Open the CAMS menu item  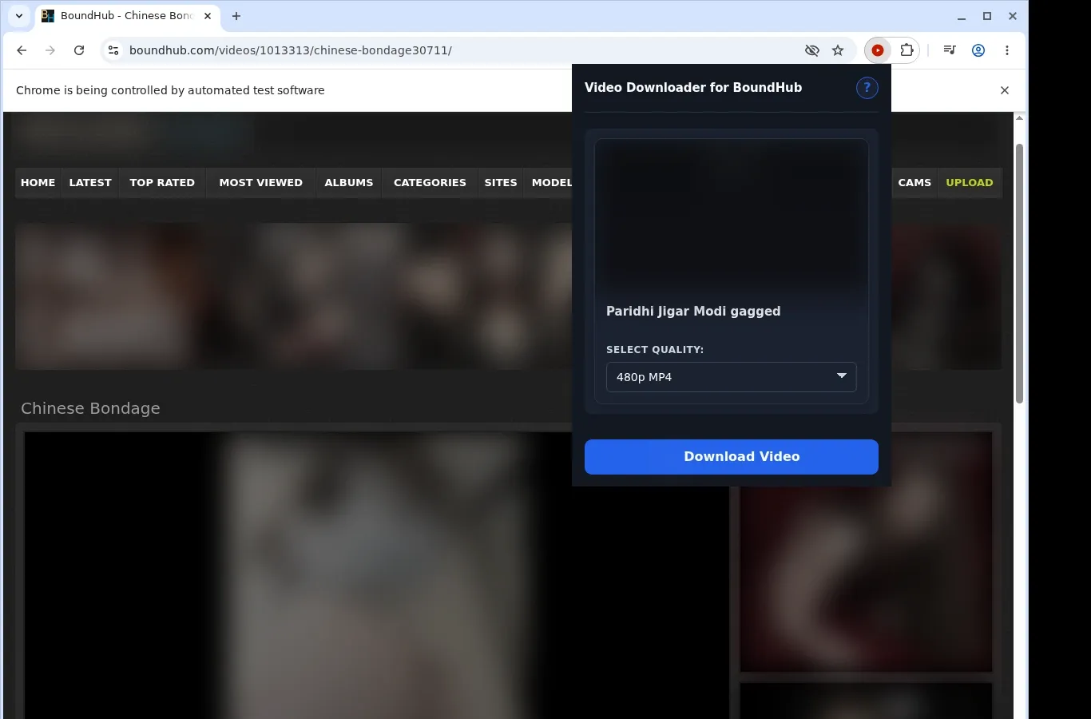914,182
